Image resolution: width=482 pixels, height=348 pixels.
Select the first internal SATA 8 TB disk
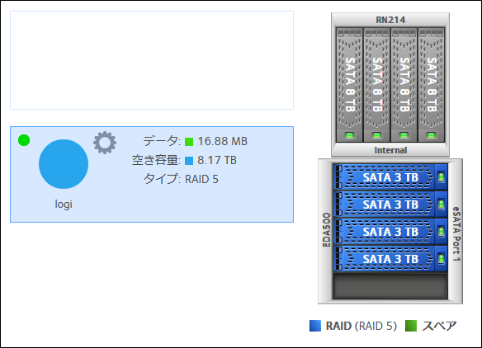[349, 85]
